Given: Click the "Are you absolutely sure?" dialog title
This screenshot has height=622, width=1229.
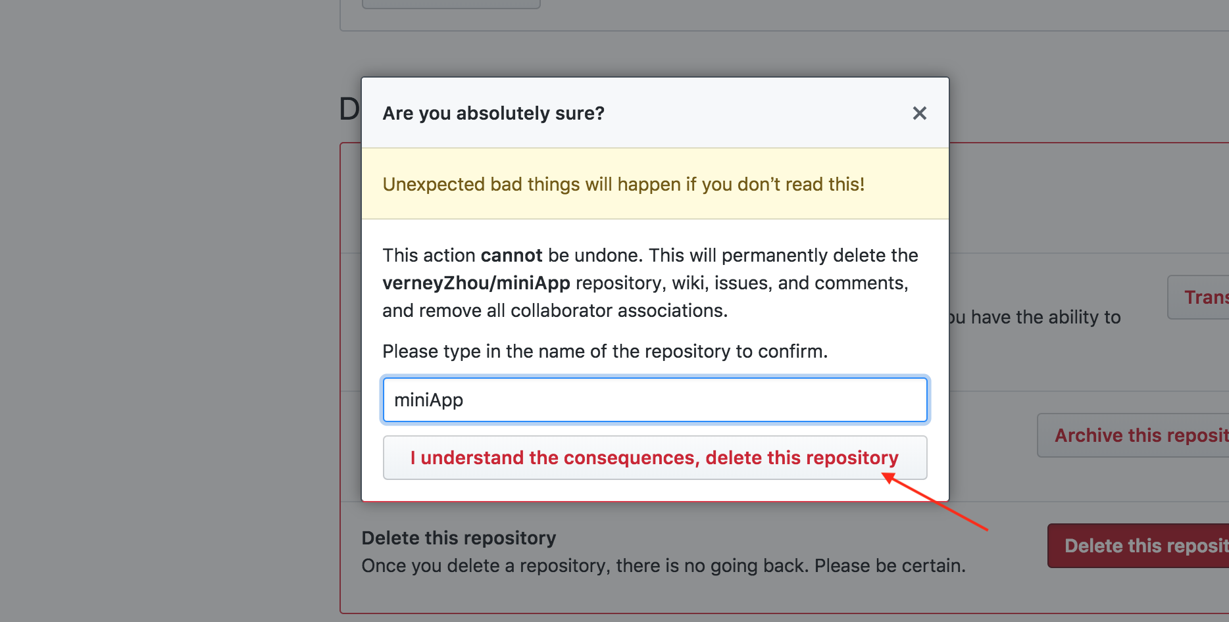Looking at the screenshot, I should (493, 113).
